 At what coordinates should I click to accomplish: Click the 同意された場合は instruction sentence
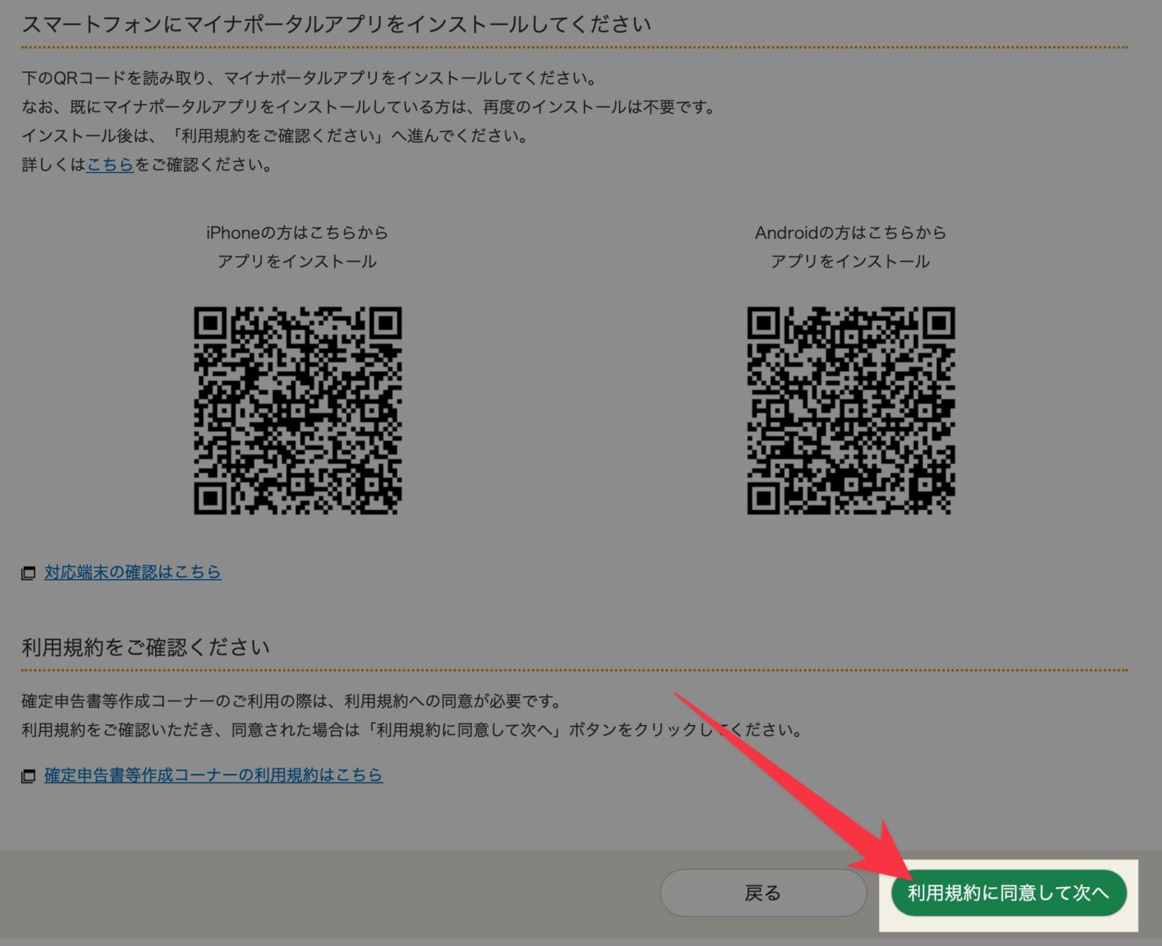click(411, 730)
